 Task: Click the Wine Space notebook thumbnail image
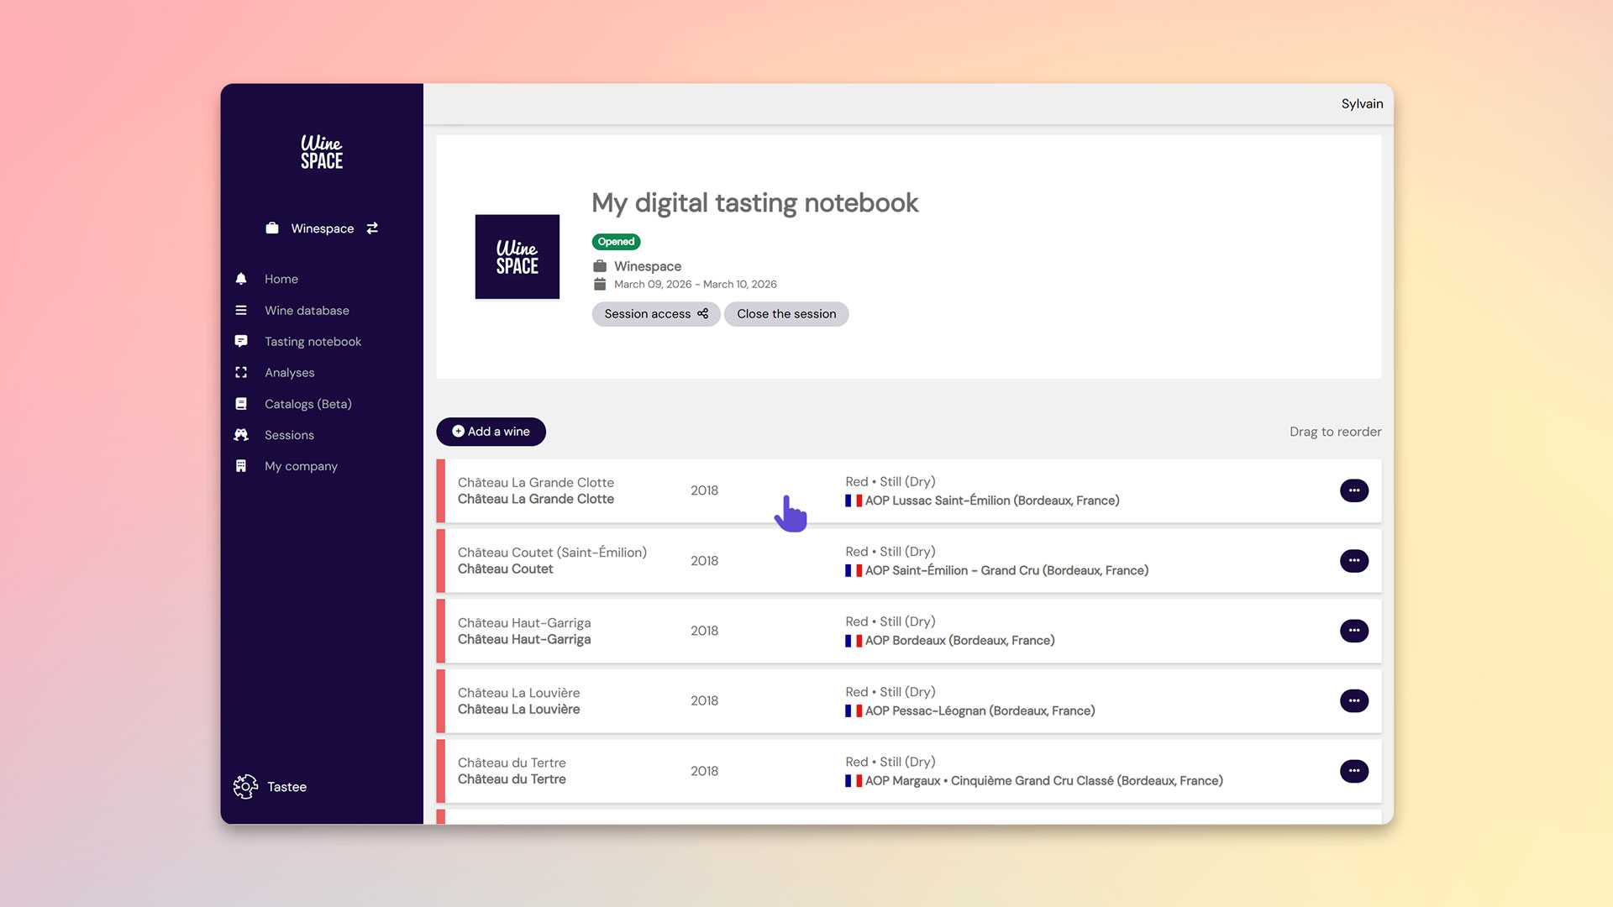[x=517, y=257]
